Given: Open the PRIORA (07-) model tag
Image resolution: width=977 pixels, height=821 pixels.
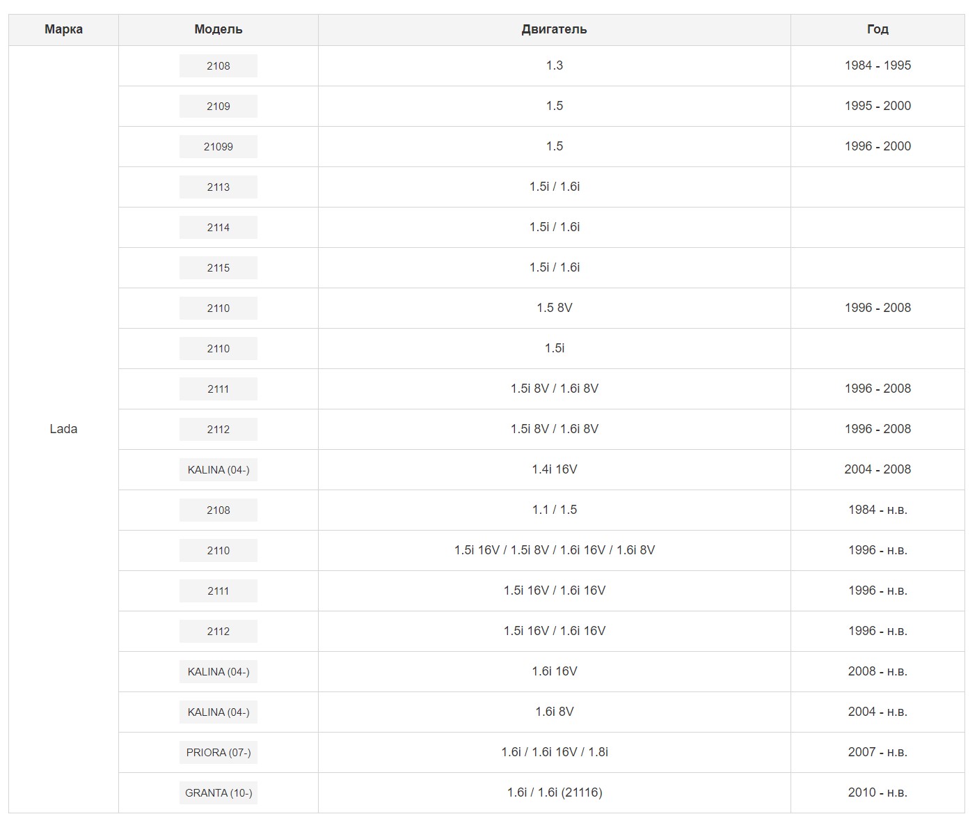Looking at the screenshot, I should [x=218, y=753].
